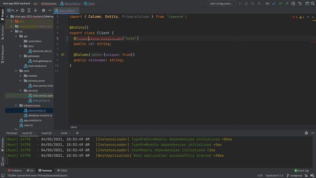Open the TODO tool window tab
The image size is (316, 178).
(62, 171)
